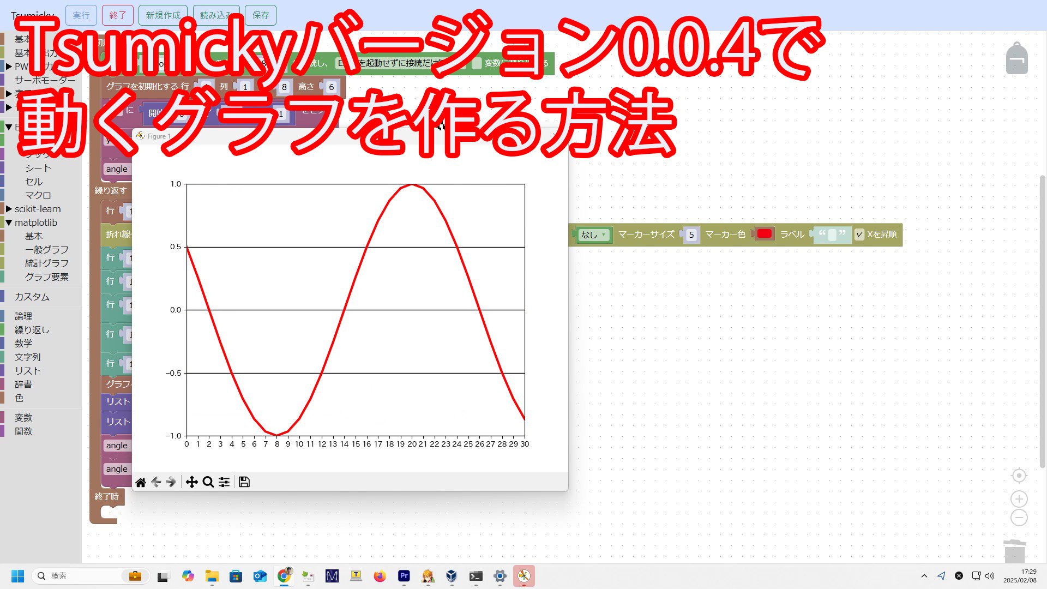Open the 色 category
1047x589 pixels.
[19, 398]
